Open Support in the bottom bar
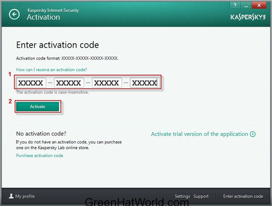272x206 pixels. 201,196
